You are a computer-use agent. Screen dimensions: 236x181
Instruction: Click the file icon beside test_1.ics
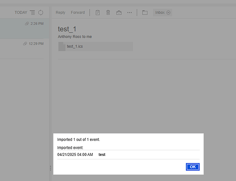62,46
